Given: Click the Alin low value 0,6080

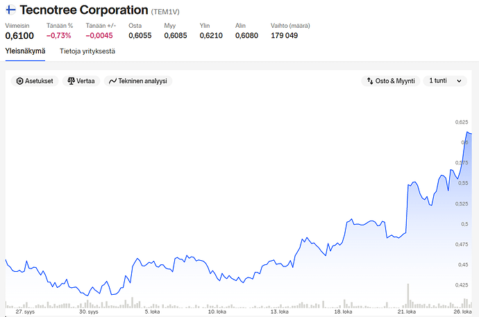Looking at the screenshot, I should pyautogui.click(x=246, y=35).
